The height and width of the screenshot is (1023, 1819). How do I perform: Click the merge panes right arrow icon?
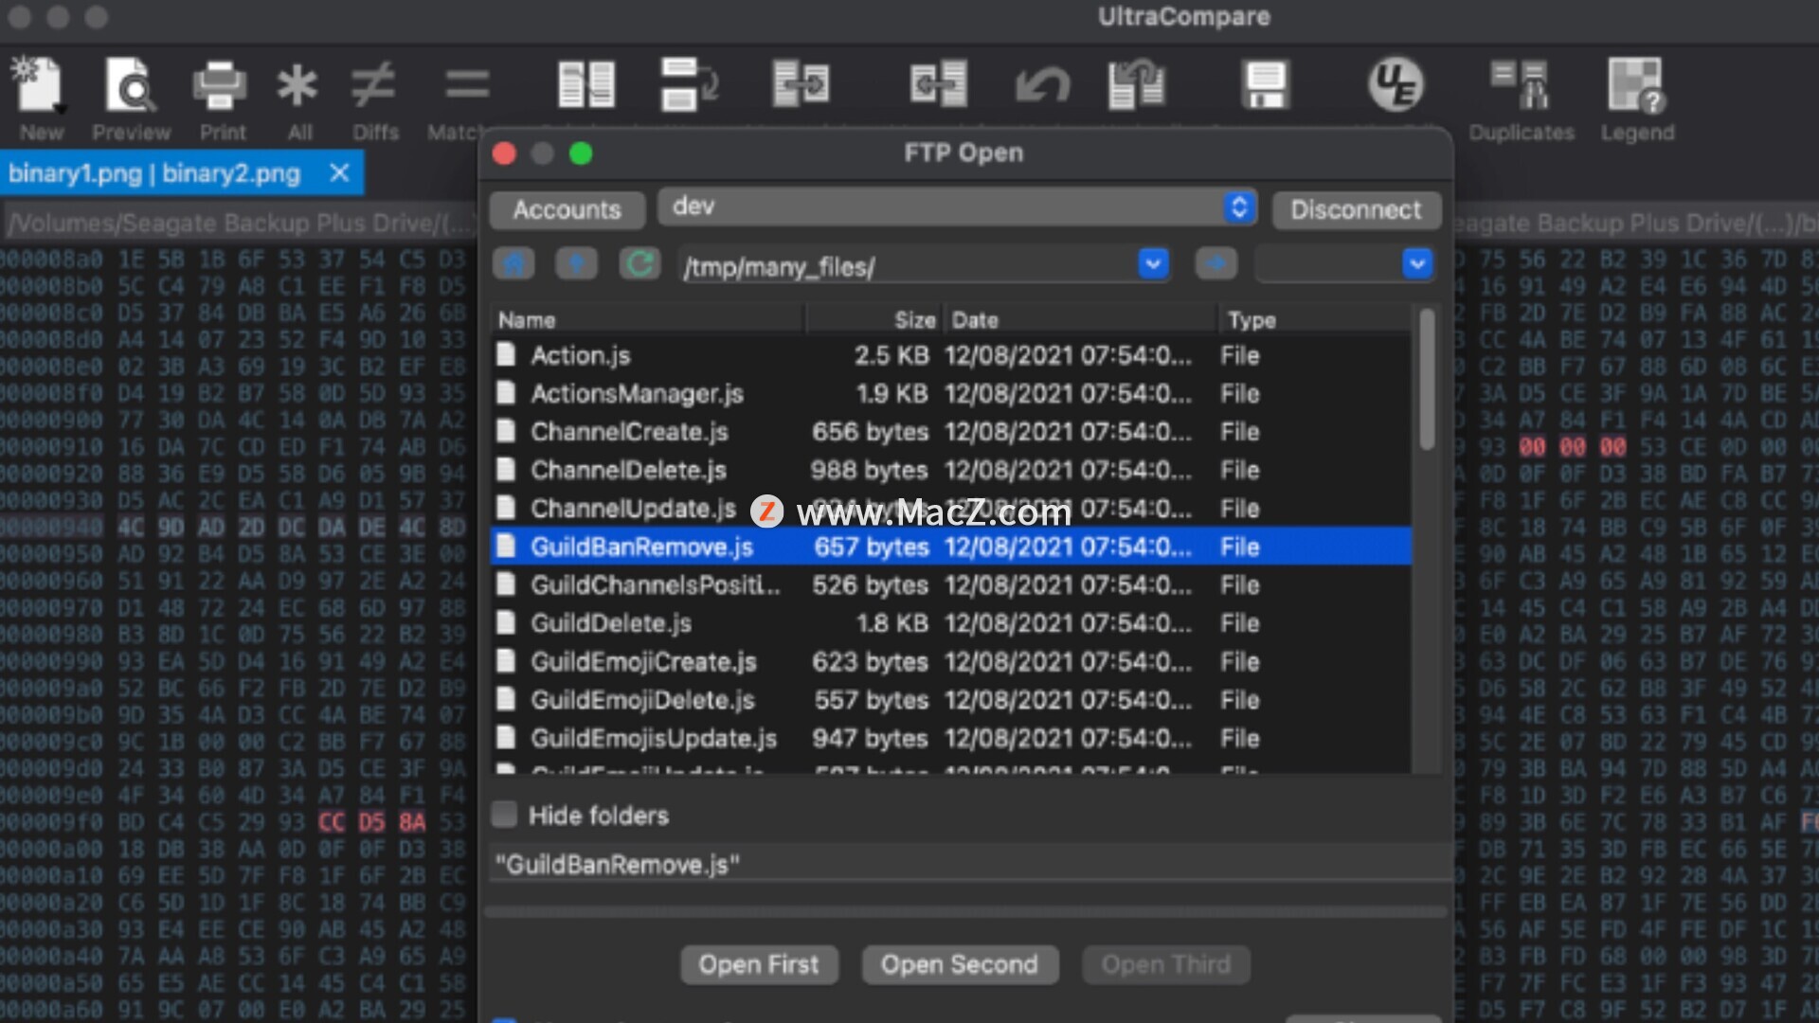(x=801, y=85)
